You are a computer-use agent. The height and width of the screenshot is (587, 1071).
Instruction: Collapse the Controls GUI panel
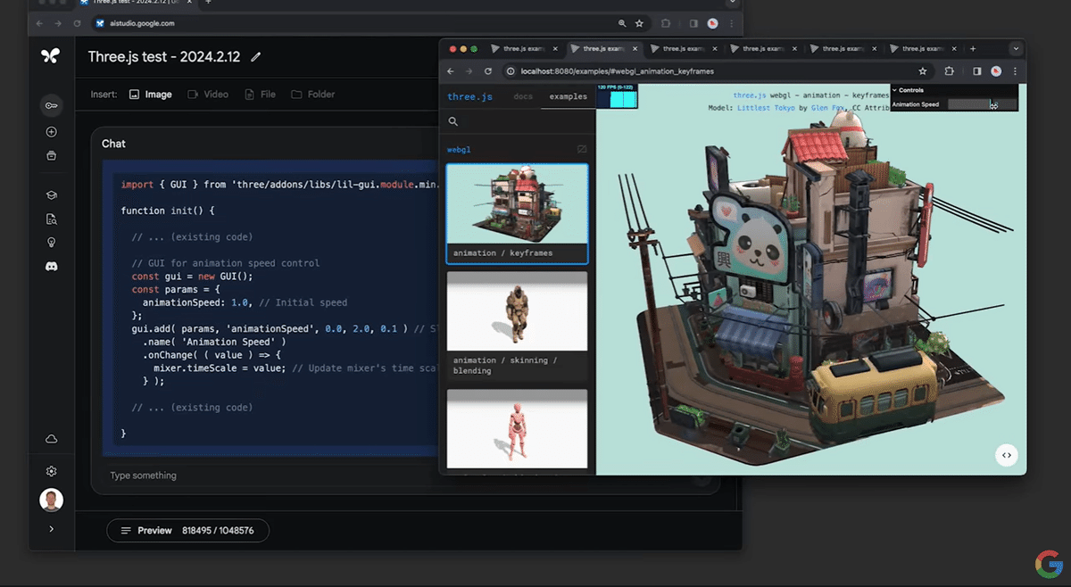point(954,90)
